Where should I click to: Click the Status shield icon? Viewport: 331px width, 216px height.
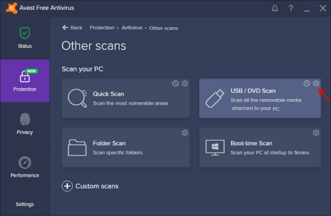[x=25, y=33]
